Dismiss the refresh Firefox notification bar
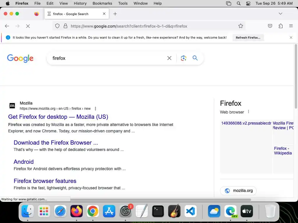 pyautogui.click(x=291, y=37)
